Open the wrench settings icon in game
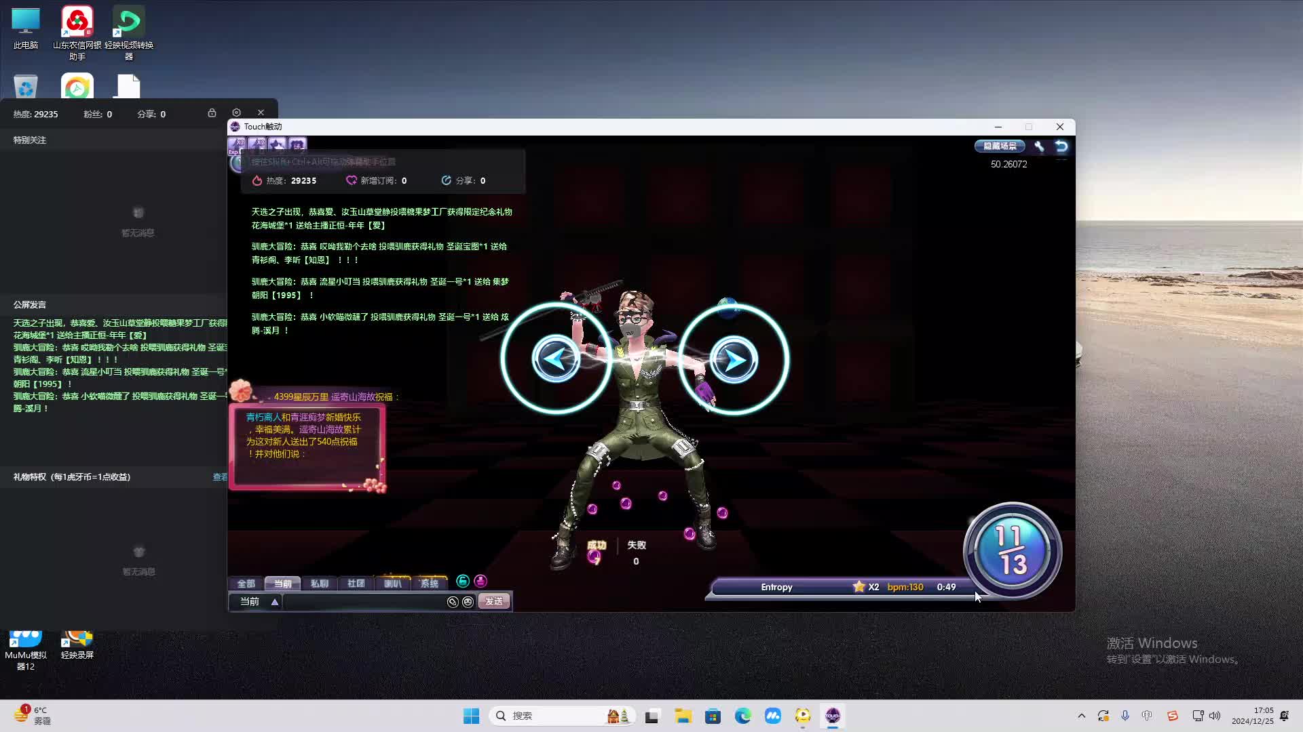Screen dimensions: 1303x732 [x=1039, y=146]
